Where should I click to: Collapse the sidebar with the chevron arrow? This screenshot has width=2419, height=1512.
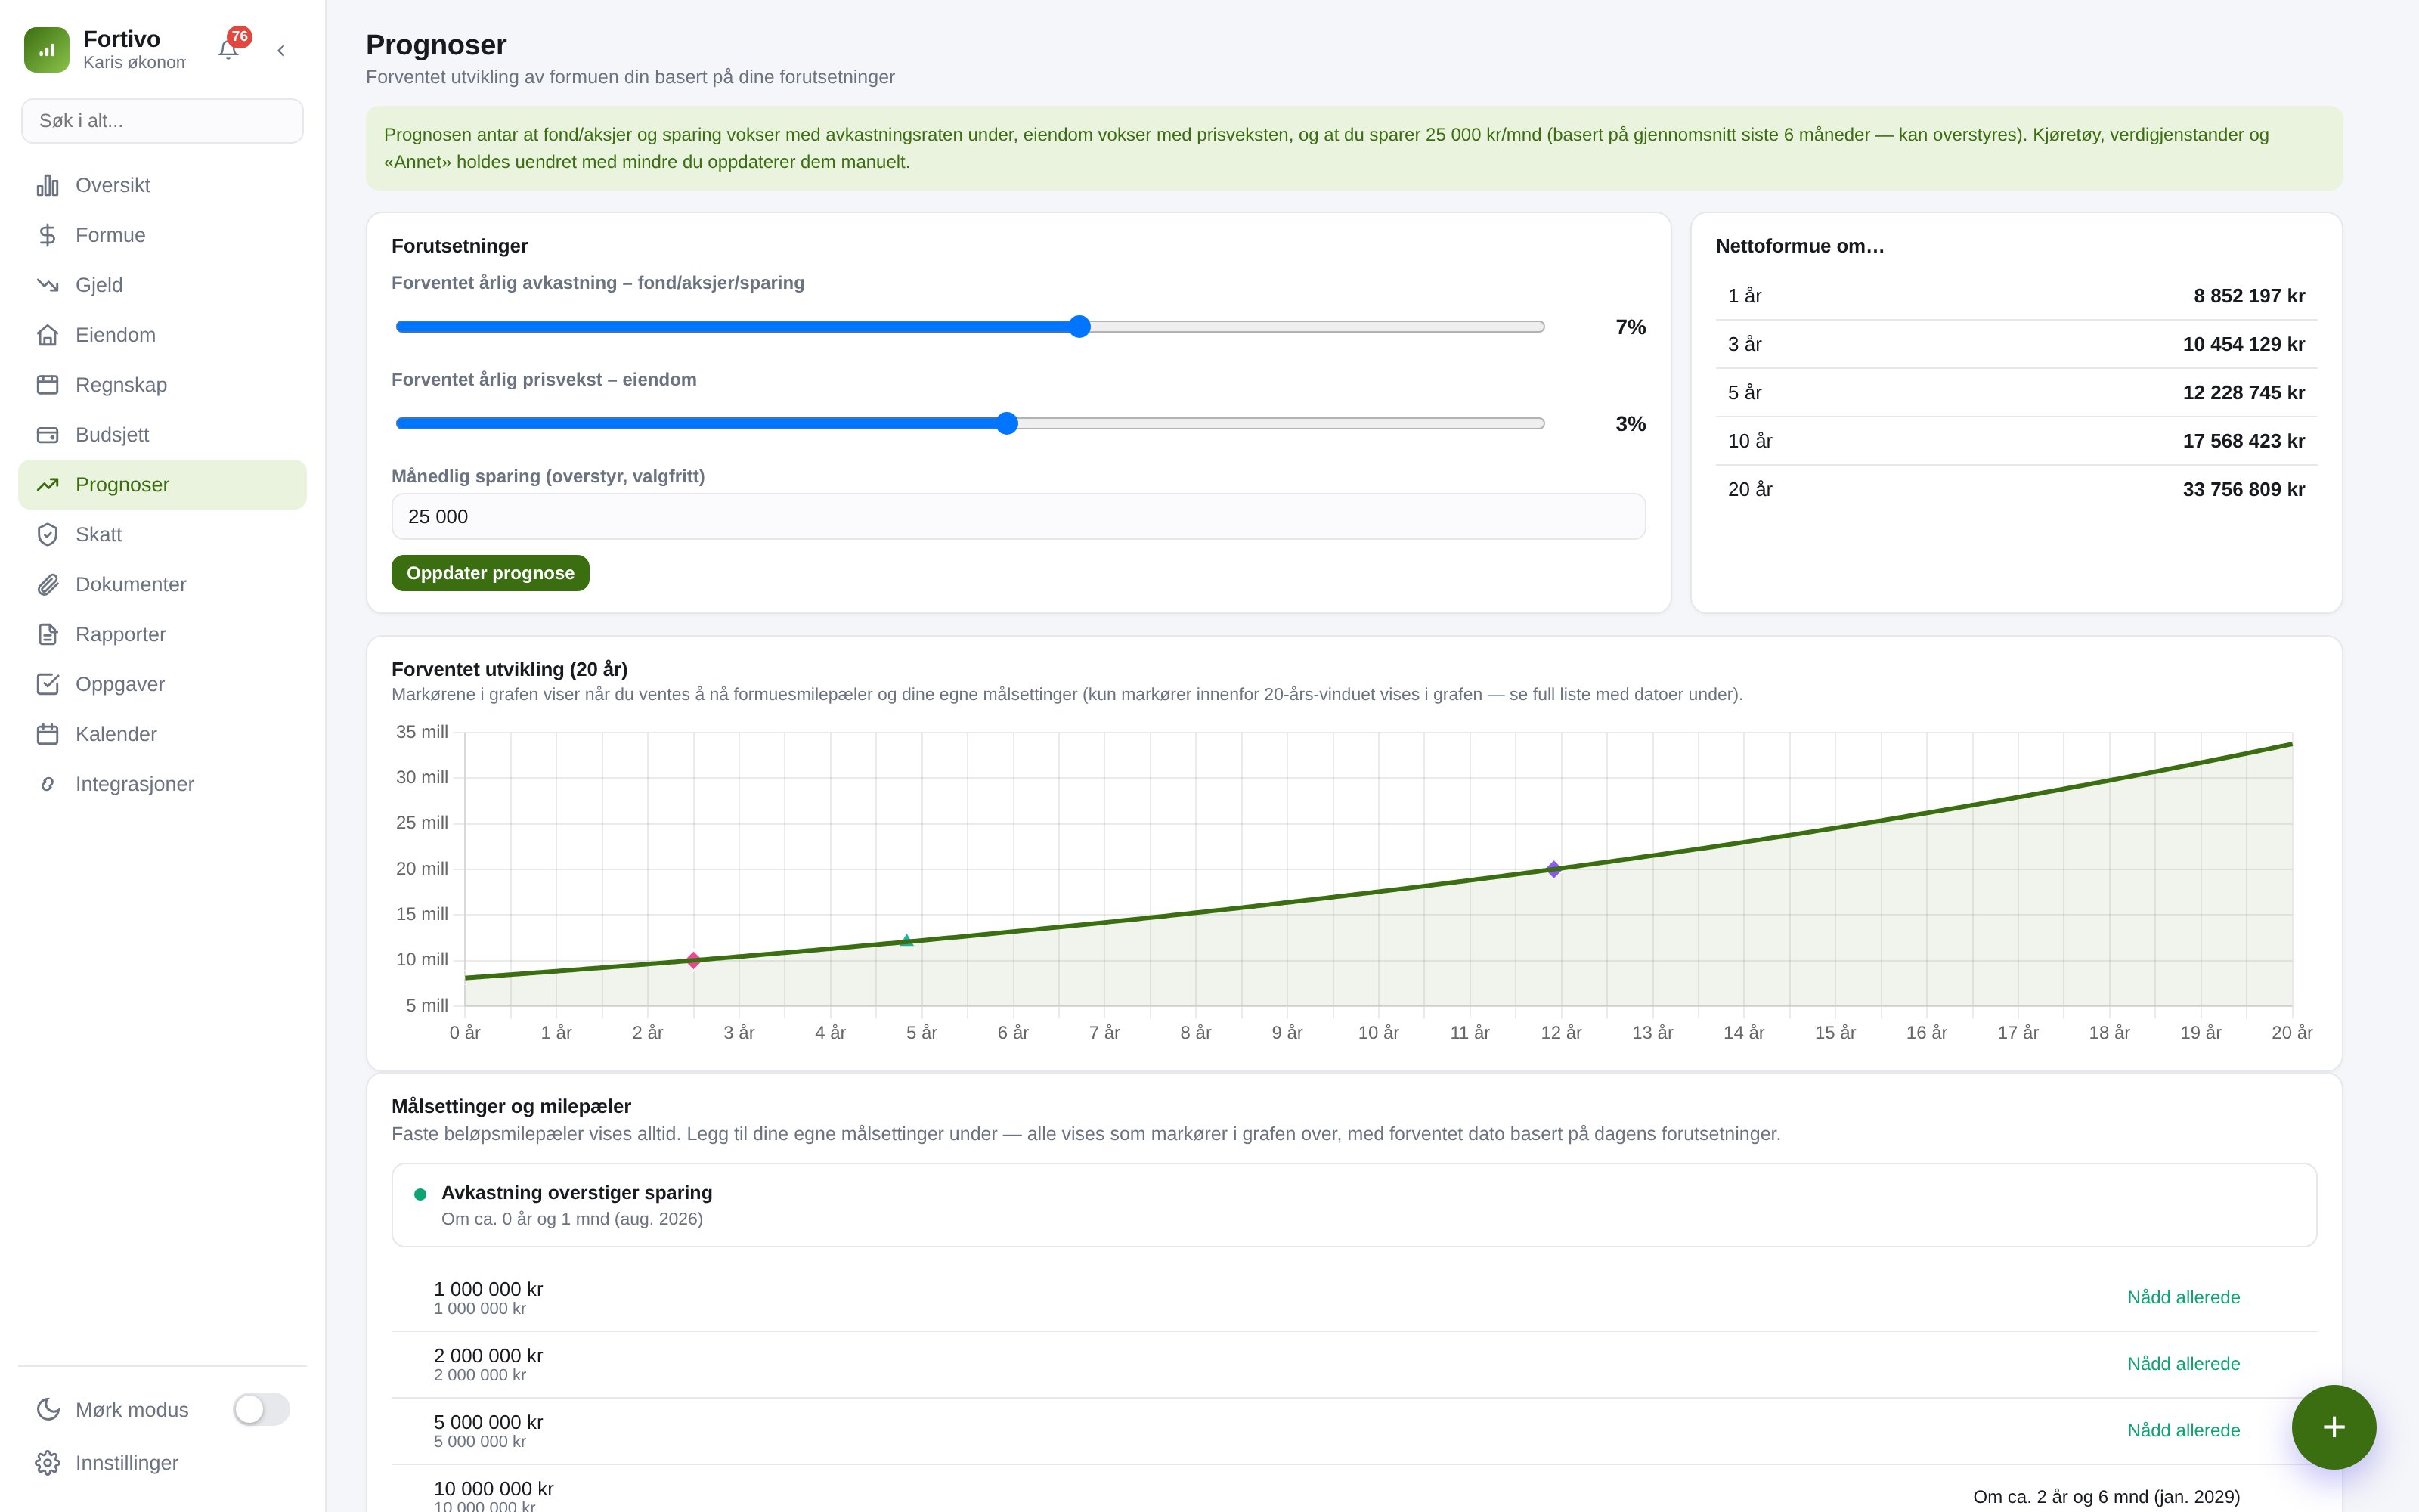tap(281, 50)
